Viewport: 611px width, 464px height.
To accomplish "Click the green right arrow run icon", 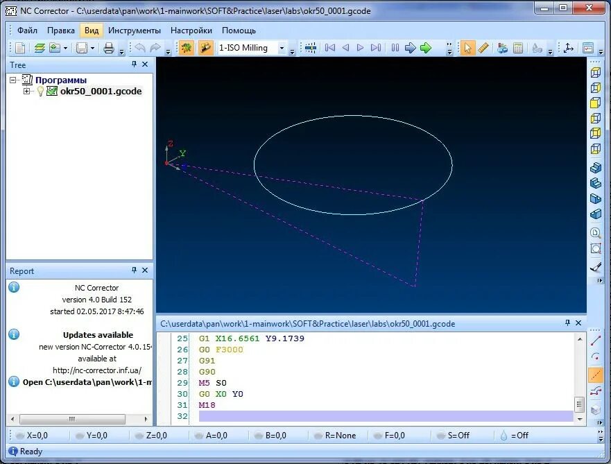I will tap(426, 48).
